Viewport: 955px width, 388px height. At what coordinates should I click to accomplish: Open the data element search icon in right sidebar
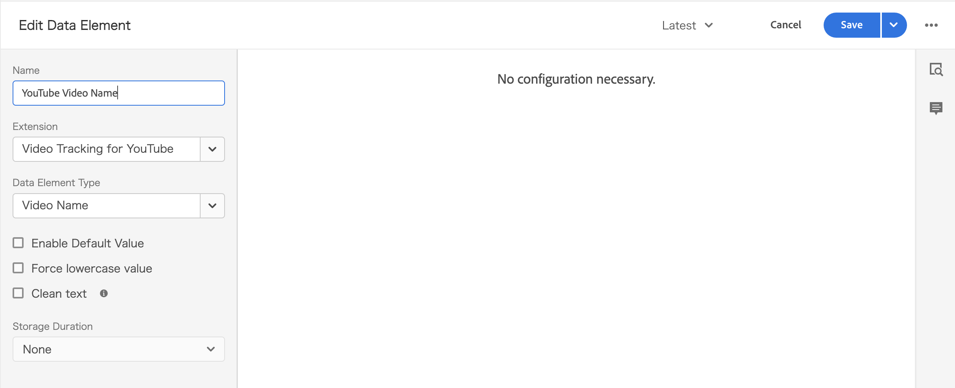click(936, 70)
